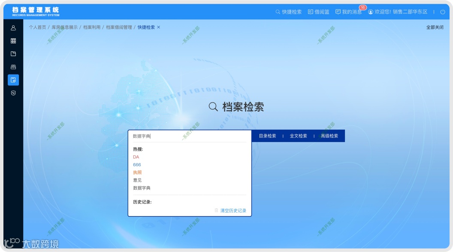Click the 档案管理系统 logo
Screen dimensions: 453x252
tap(36, 11)
